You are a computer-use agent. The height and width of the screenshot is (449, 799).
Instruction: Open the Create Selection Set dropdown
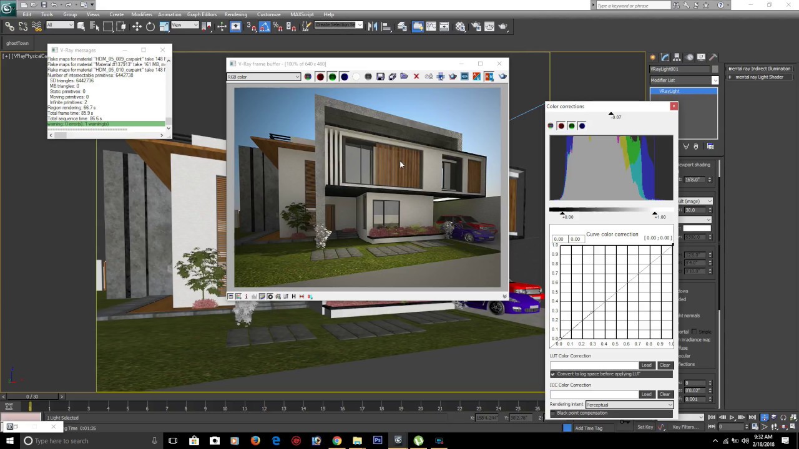point(338,25)
